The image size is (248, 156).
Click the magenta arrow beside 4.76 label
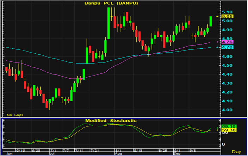coord(217,42)
